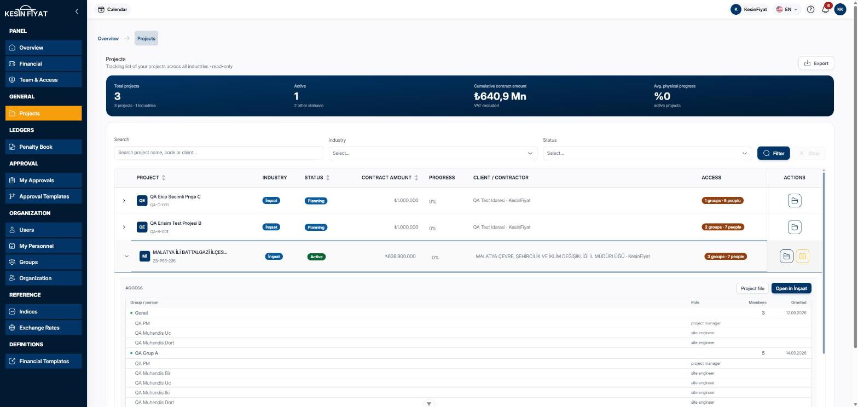Go to Overview in sidebar
Viewport: 858px width, 407px height.
(x=44, y=48)
